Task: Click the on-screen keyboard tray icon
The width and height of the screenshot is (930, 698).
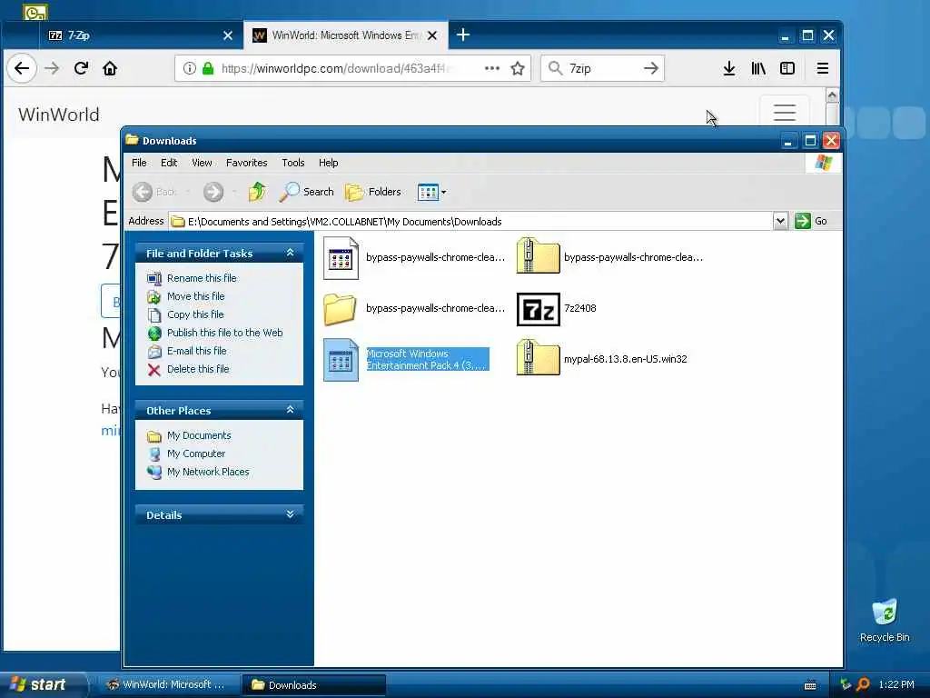Action: [810, 685]
